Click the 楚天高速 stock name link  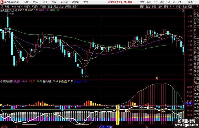tap(128, 2)
